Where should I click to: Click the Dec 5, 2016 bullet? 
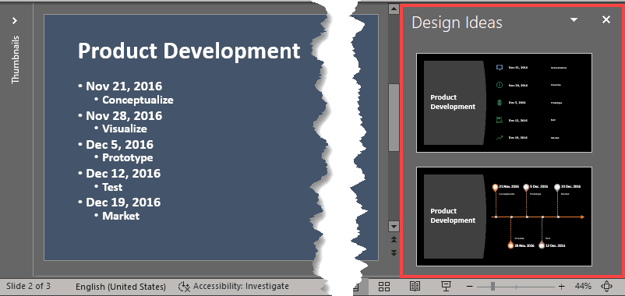coord(119,145)
